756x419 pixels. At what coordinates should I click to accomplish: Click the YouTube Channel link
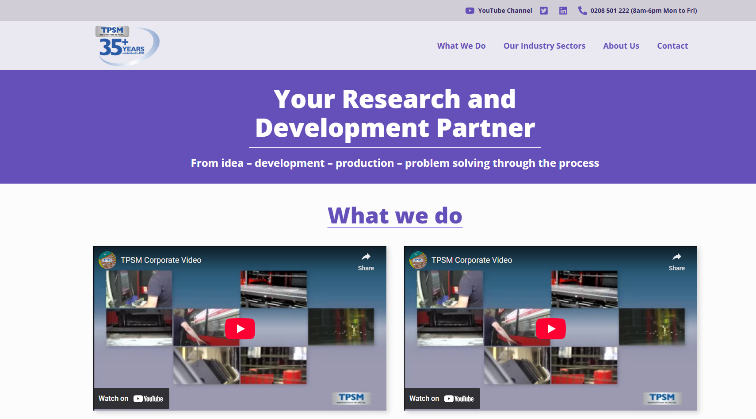(505, 11)
